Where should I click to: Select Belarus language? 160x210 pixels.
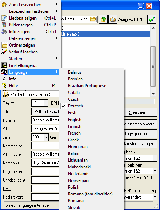click(x=92, y=72)
